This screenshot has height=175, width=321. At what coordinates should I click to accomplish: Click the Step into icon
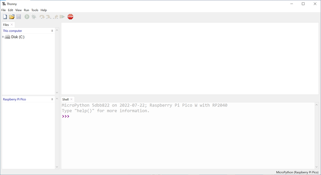49,17
